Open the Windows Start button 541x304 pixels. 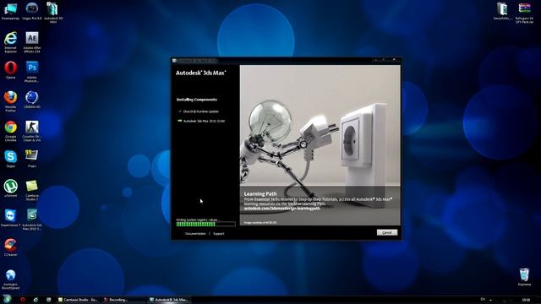coord(7,300)
